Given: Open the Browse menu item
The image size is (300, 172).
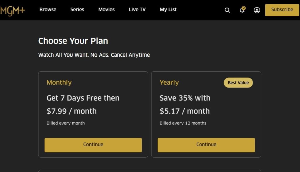Looking at the screenshot, I should (48, 9).
